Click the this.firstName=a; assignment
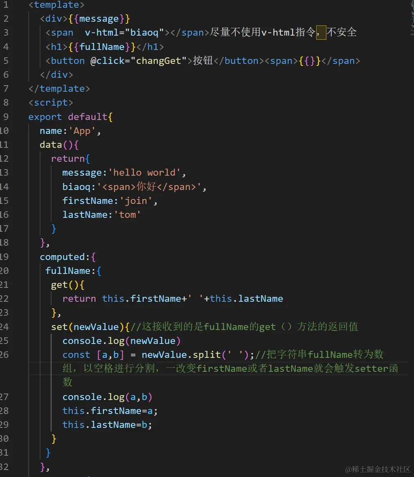The image size is (414, 477). 110,411
